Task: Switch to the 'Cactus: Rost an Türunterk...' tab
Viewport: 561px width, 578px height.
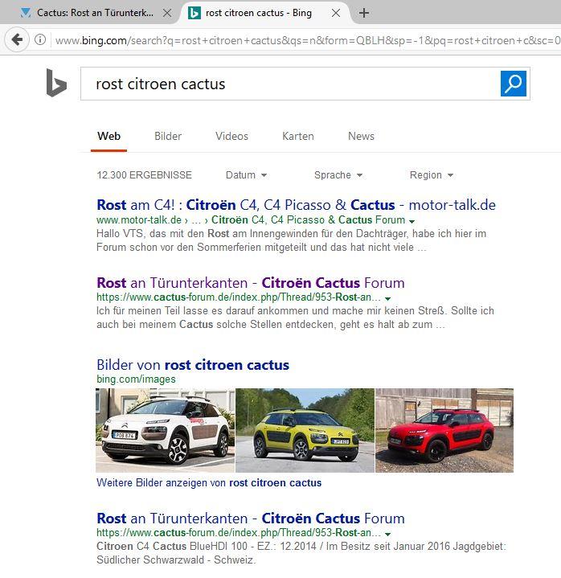Action: click(x=95, y=13)
